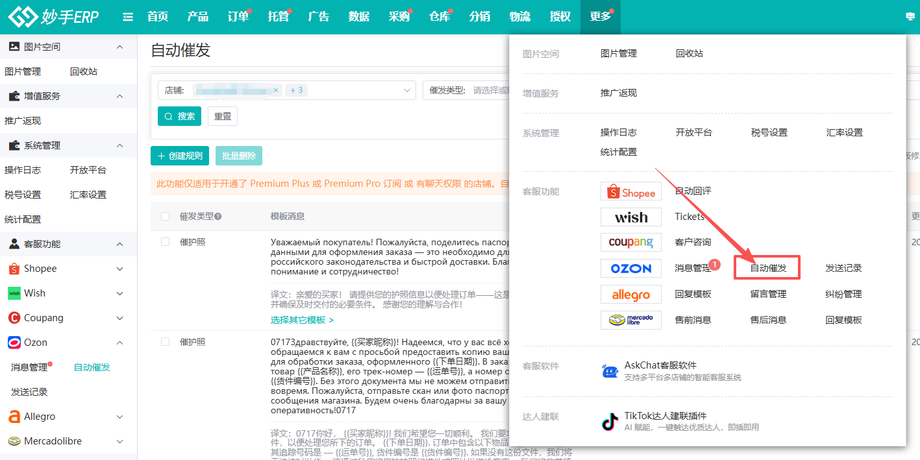Screen dimensions: 920x460
Task: Open 发送记录 in the dropdown panel
Action: point(843,268)
